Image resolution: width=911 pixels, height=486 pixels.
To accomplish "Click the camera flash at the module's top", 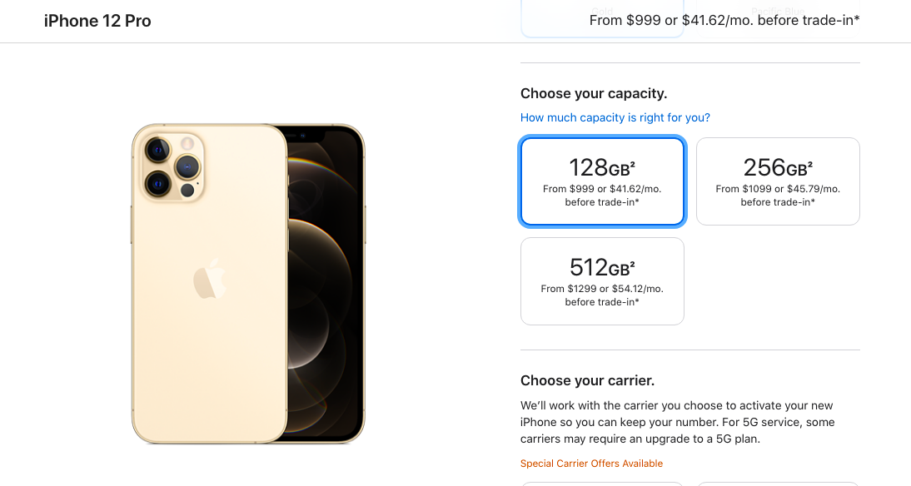I will [x=187, y=143].
